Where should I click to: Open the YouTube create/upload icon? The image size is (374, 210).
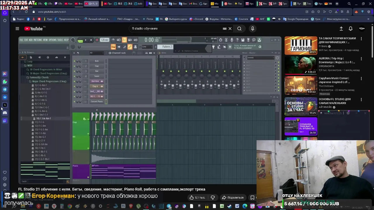(x=341, y=29)
